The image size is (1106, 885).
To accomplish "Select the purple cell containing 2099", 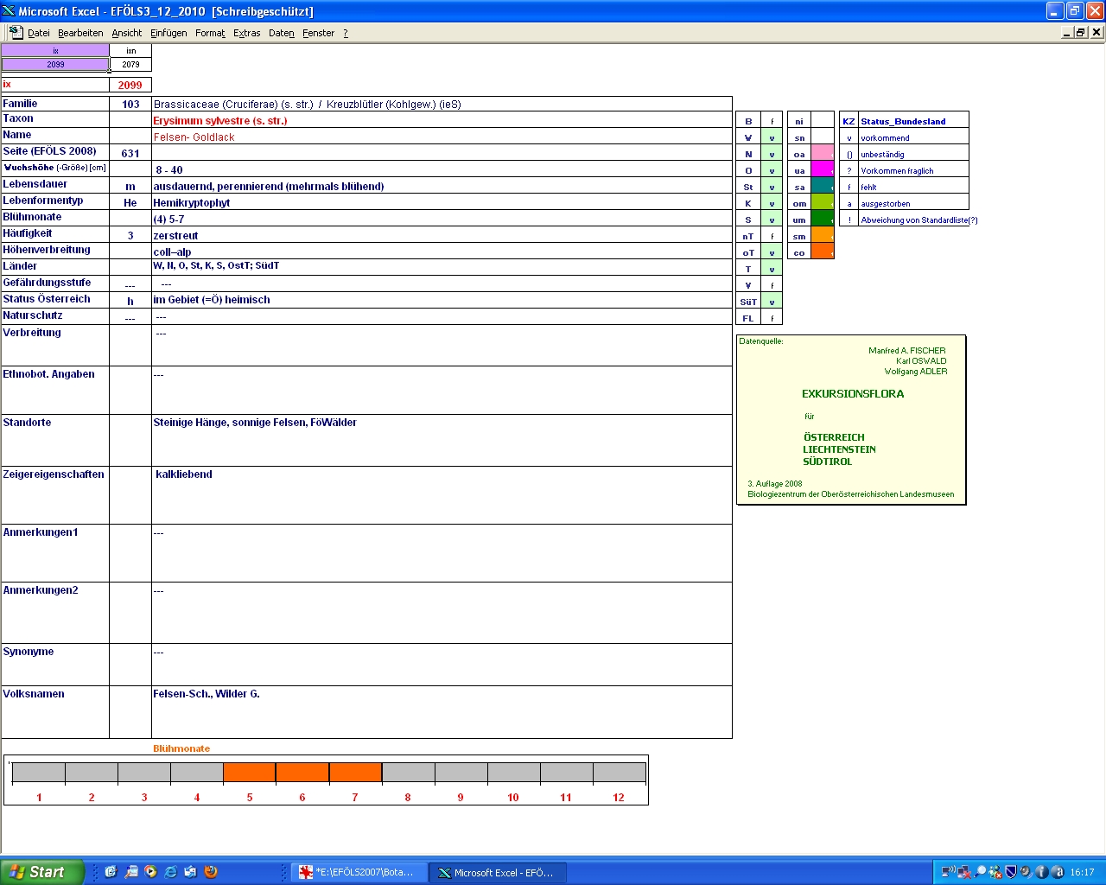I will click(x=55, y=64).
